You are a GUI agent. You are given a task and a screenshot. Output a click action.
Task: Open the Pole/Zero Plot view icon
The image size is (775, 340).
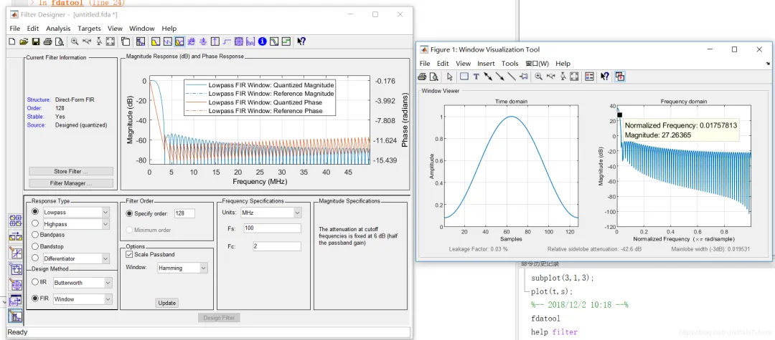[x=238, y=42]
